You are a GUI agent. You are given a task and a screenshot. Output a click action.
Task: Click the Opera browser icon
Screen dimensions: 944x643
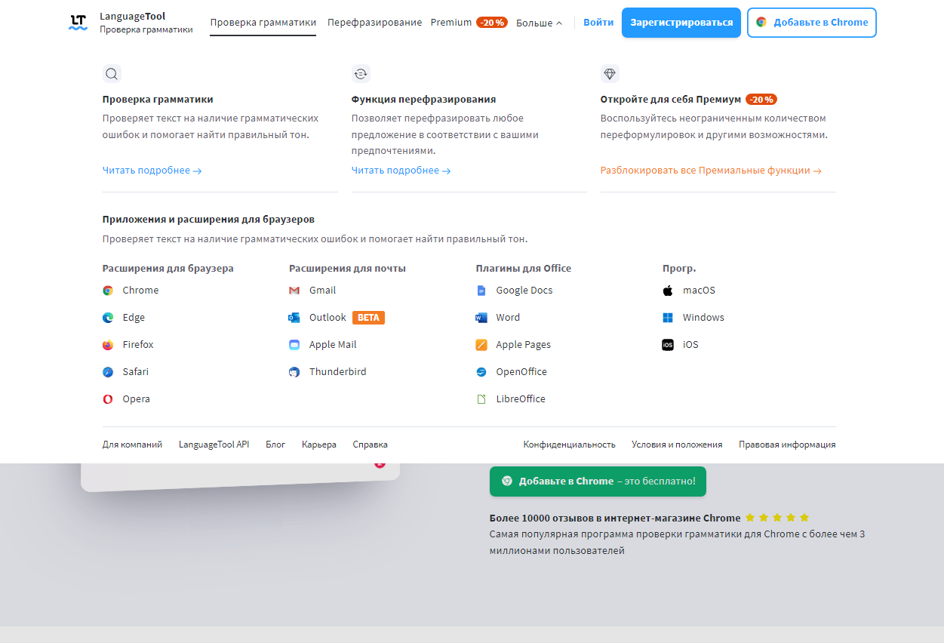[x=108, y=399]
